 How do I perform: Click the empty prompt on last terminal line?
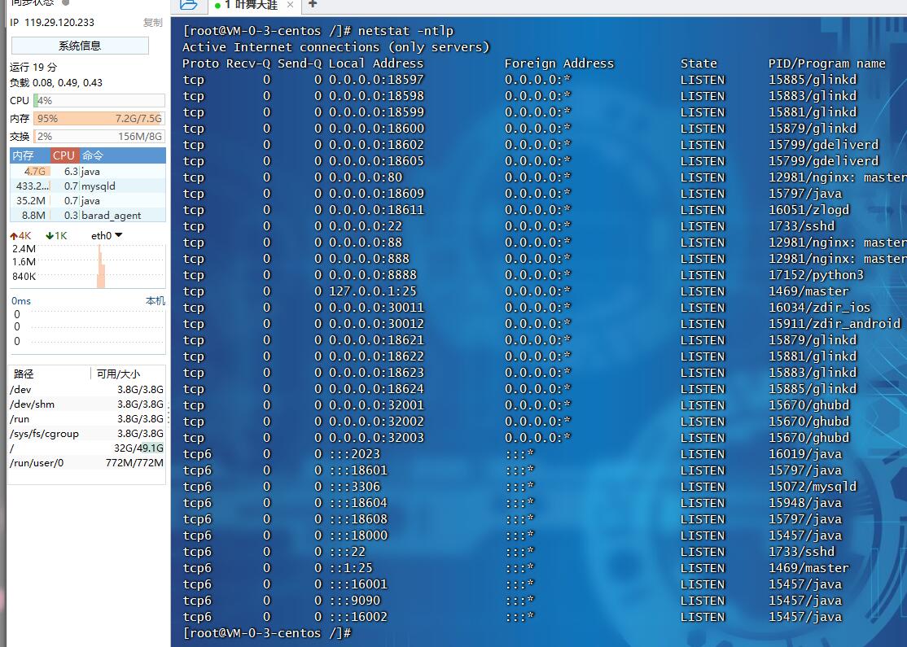click(267, 633)
